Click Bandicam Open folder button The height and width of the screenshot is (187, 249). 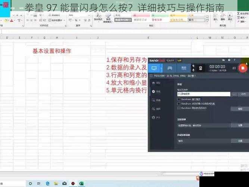(243, 94)
